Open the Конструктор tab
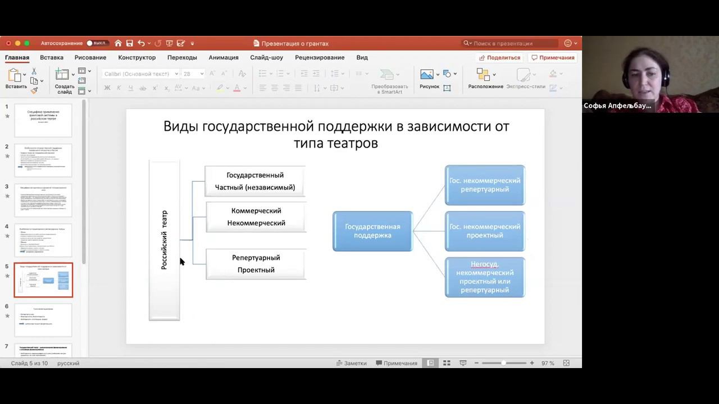 (x=137, y=57)
